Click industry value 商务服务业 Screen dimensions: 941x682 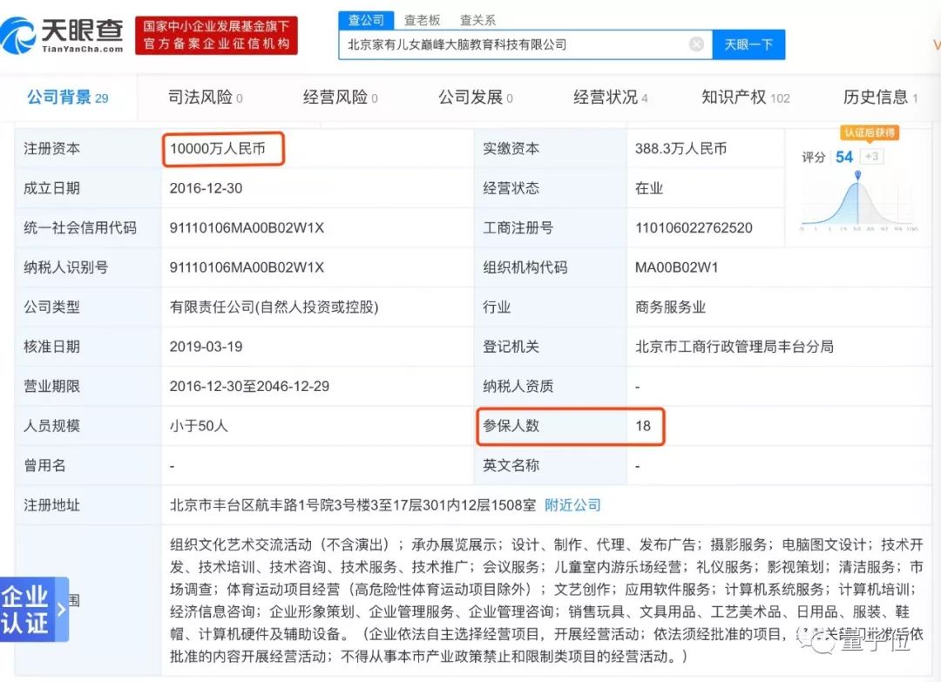click(670, 307)
